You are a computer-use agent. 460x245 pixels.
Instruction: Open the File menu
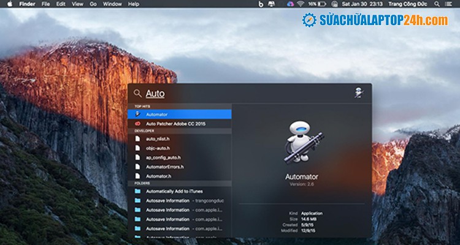[46, 4]
